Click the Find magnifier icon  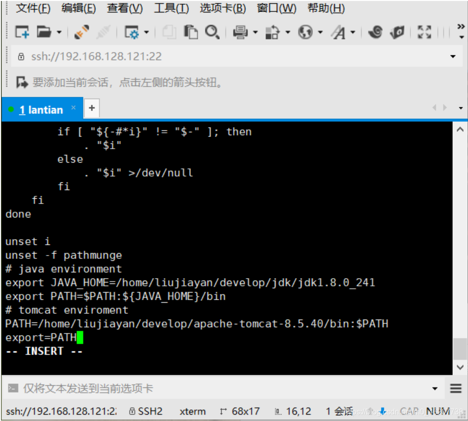click(212, 32)
